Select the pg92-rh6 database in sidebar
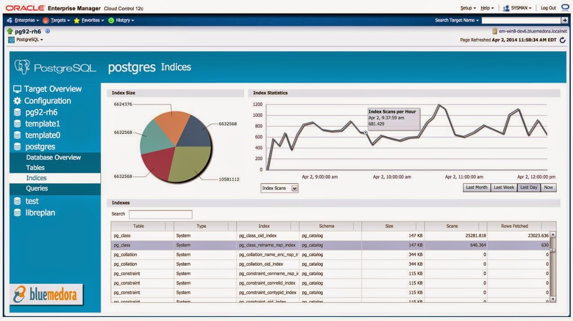The width and height of the screenshot is (573, 321). point(41,112)
